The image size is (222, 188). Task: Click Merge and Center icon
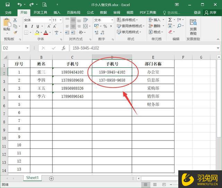tap(85, 26)
